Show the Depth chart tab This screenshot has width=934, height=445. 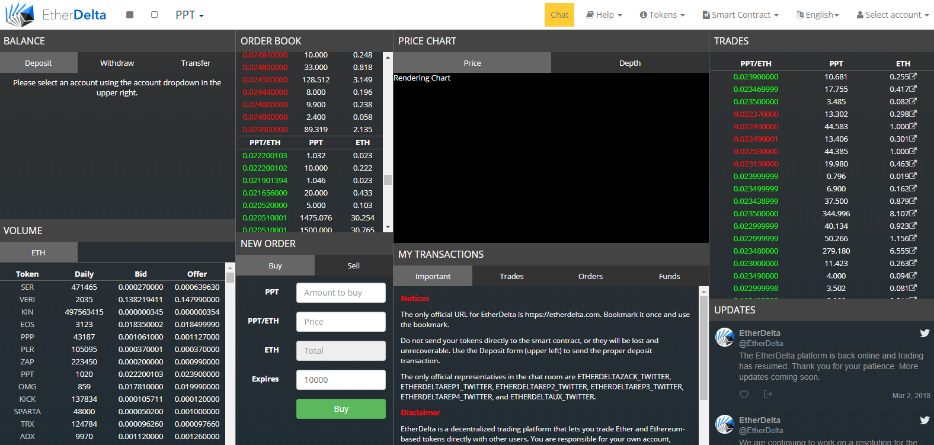tap(630, 63)
